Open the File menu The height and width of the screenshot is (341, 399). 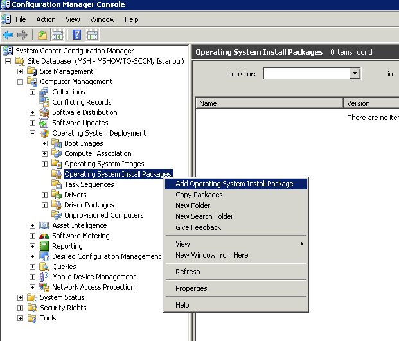click(21, 19)
